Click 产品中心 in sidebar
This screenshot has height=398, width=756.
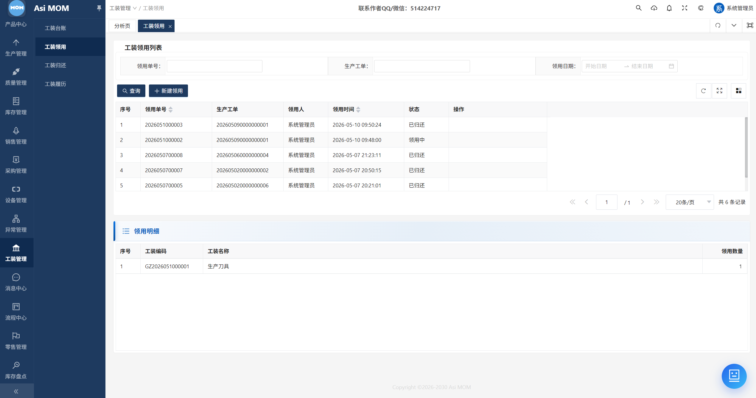pos(16,24)
